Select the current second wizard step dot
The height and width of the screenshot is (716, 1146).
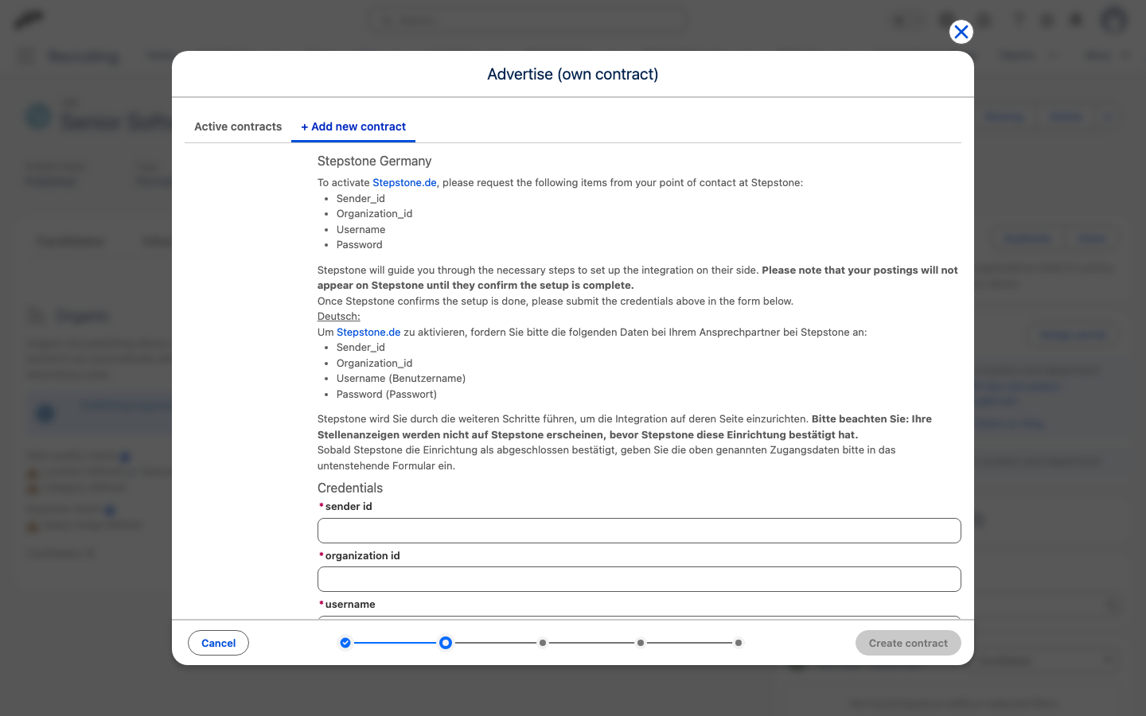coord(446,643)
